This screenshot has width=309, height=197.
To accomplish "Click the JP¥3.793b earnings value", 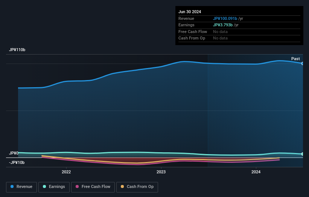I will tap(223, 25).
